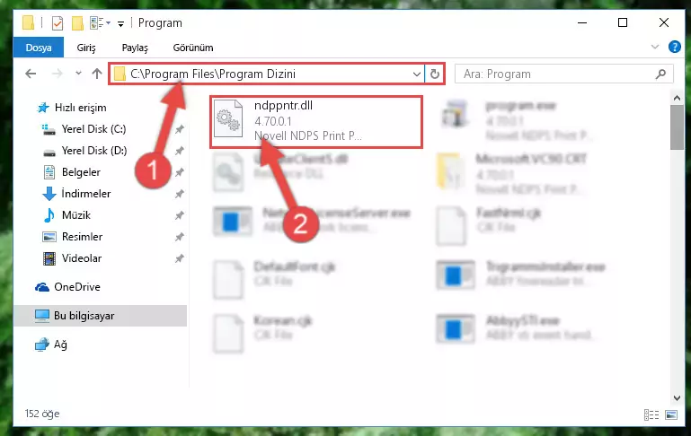Viewport: 691px width, 436px height.
Task: Toggle the pin next to Yerel Disk (C:)
Action: pyautogui.click(x=180, y=129)
